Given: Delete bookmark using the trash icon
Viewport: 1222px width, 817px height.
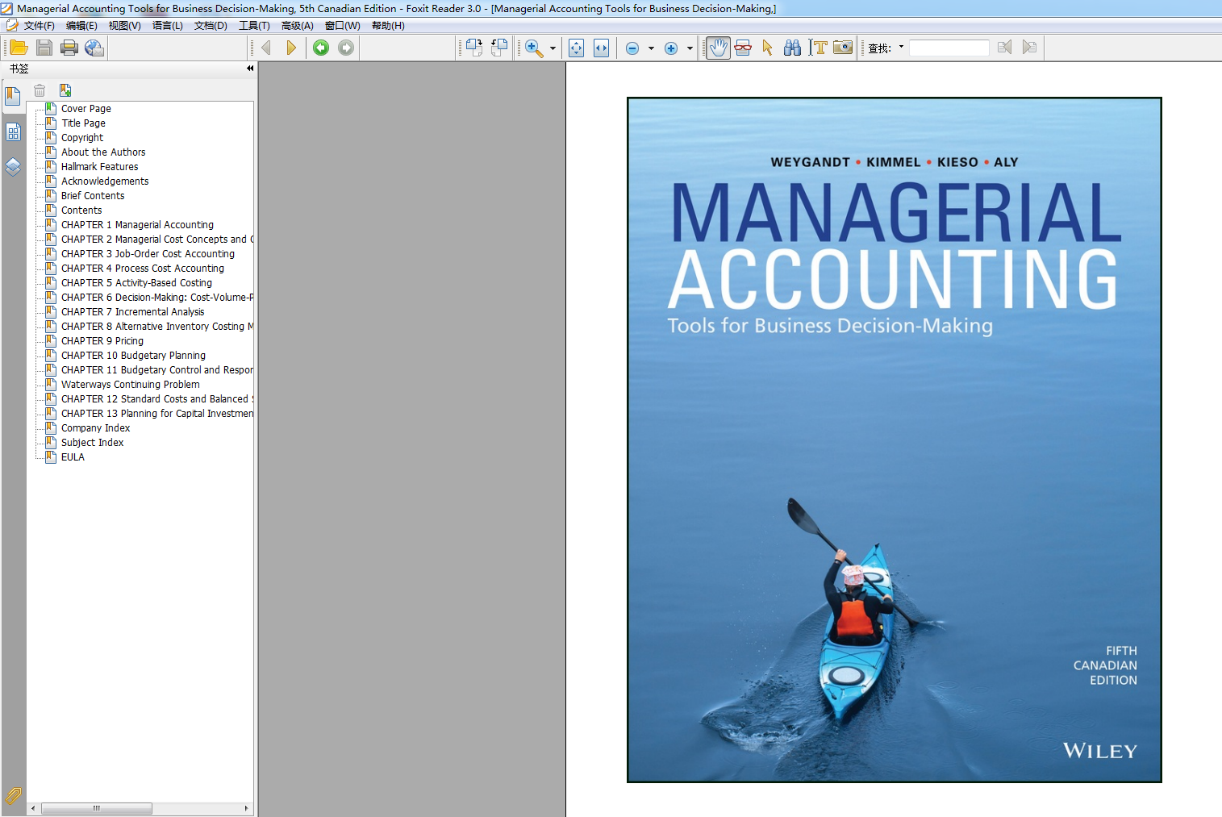Looking at the screenshot, I should 40,90.
